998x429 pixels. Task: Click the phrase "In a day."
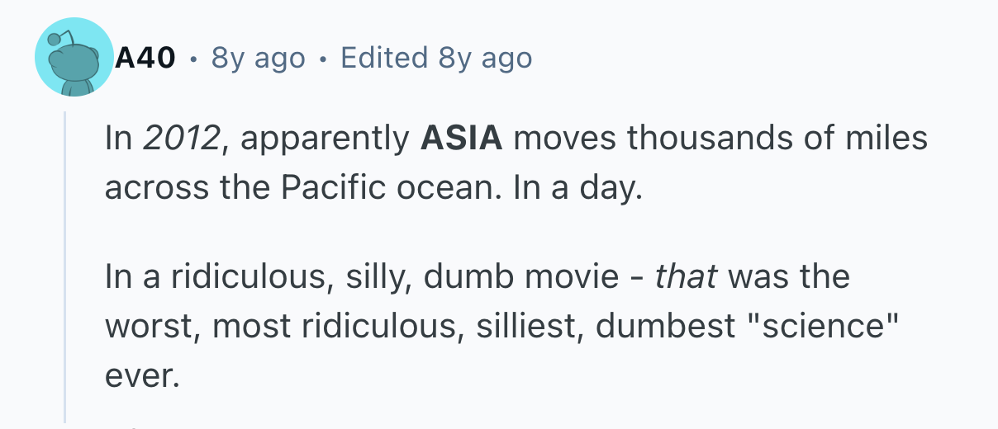[x=577, y=189]
